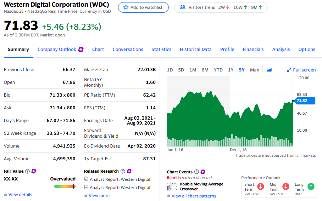Select the 5Y chart range
Viewport: 322px width, 201px height.
(242, 70)
